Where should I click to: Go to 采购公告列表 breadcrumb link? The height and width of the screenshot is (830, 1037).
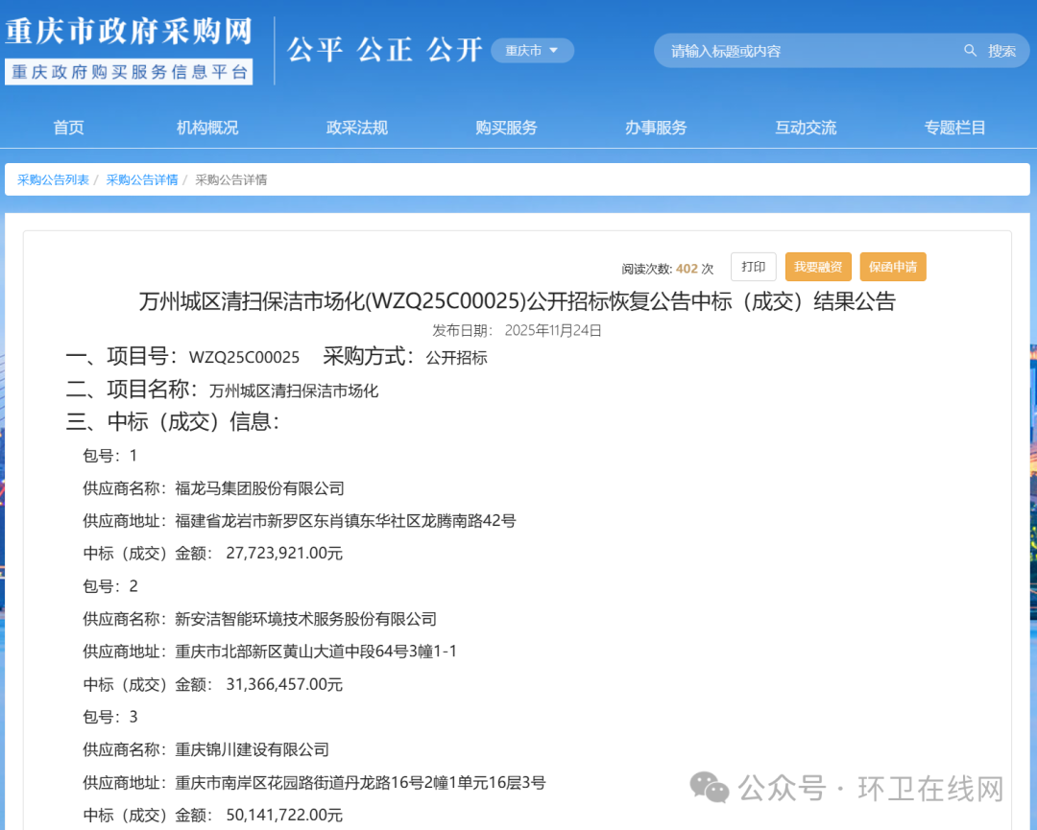coord(53,179)
